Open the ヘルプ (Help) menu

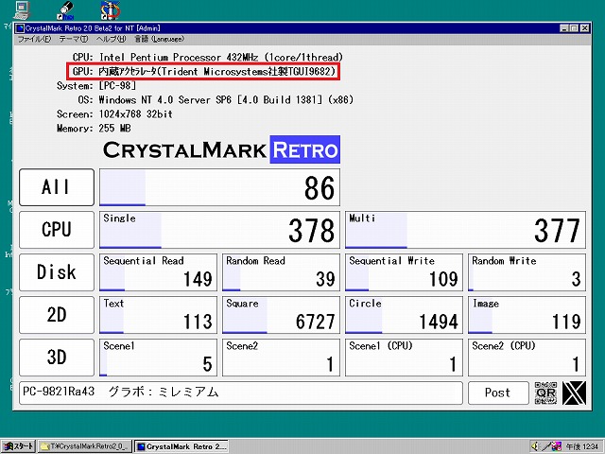(111, 39)
